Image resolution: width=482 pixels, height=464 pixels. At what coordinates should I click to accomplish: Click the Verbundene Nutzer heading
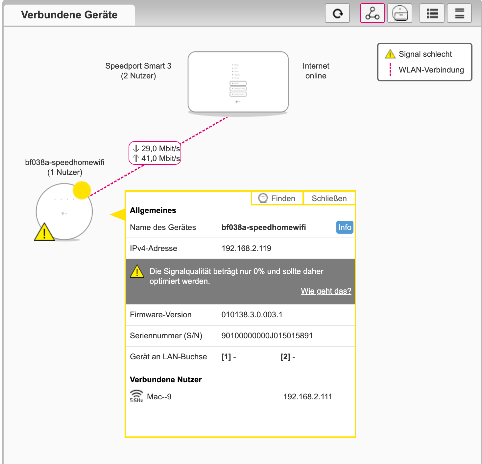pyautogui.click(x=166, y=380)
